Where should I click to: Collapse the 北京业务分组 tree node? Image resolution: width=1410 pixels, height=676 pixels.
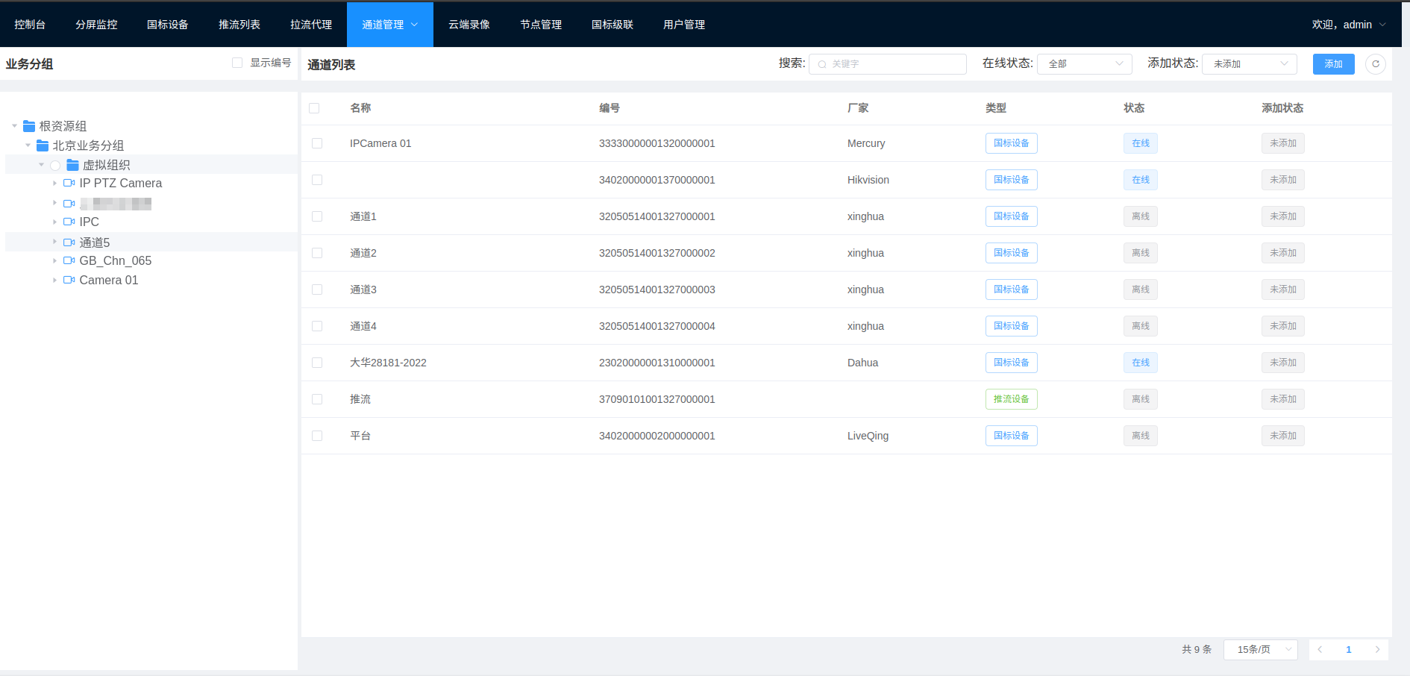point(28,145)
